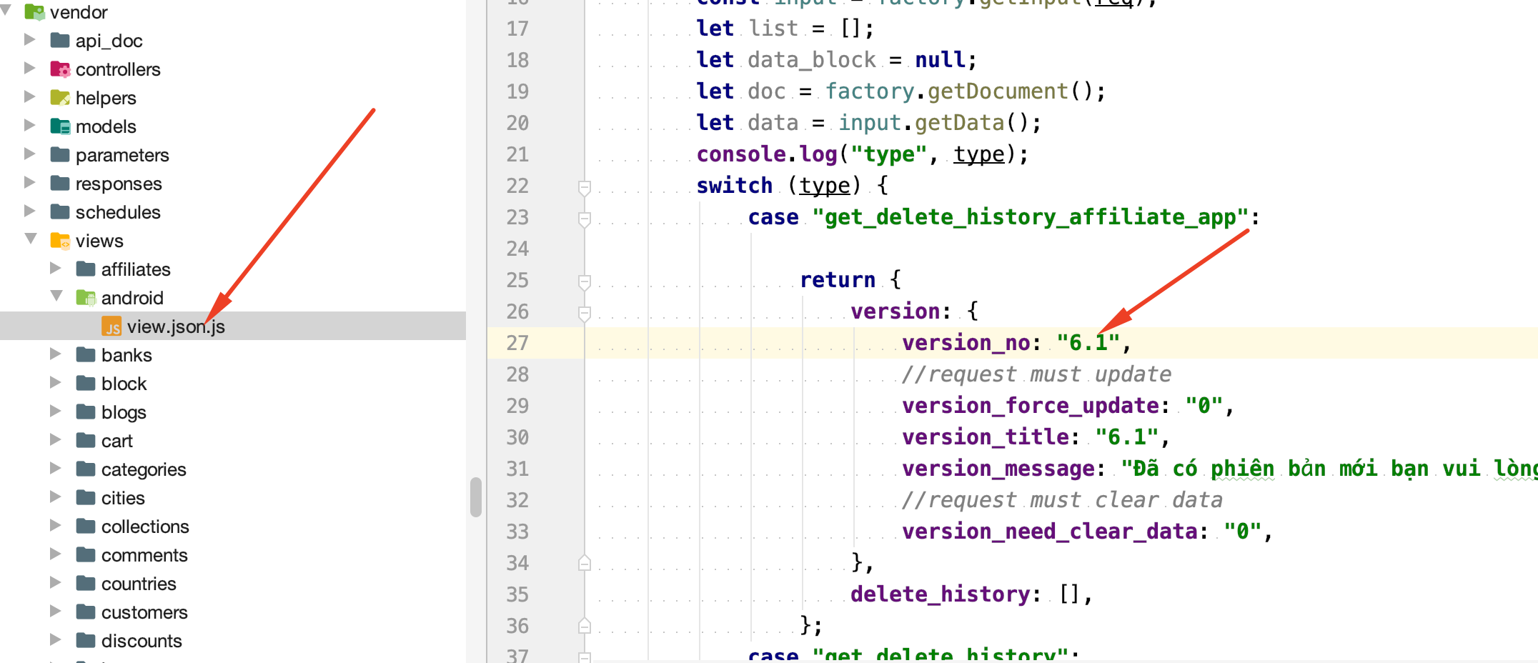Viewport: 1538px width, 663px height.
Task: Click the getData call on line 20
Action: pos(960,123)
